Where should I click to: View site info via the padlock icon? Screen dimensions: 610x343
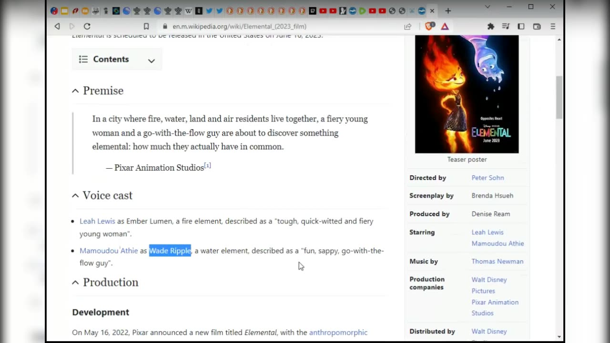pyautogui.click(x=165, y=27)
